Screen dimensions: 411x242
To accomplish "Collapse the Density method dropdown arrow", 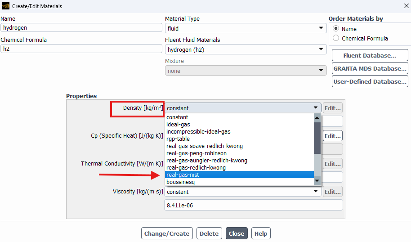I will (x=316, y=108).
